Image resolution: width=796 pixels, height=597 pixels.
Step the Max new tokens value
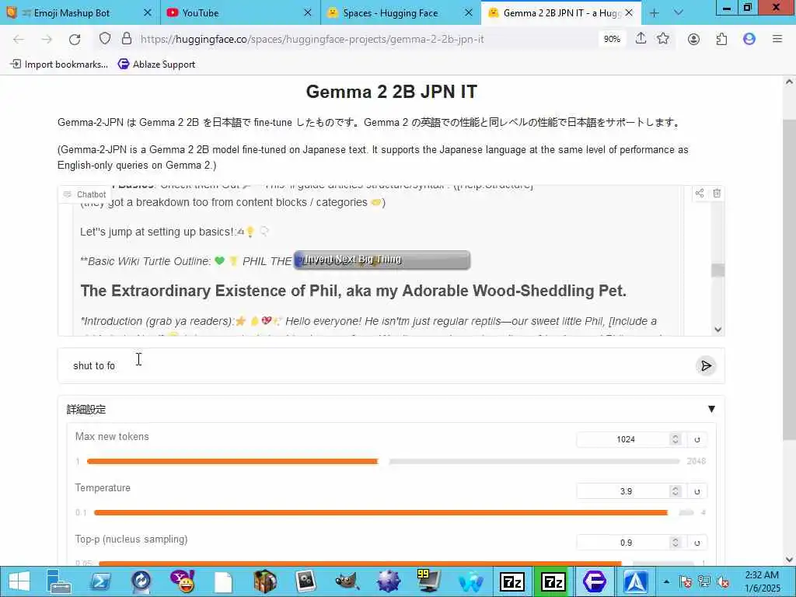676,440
